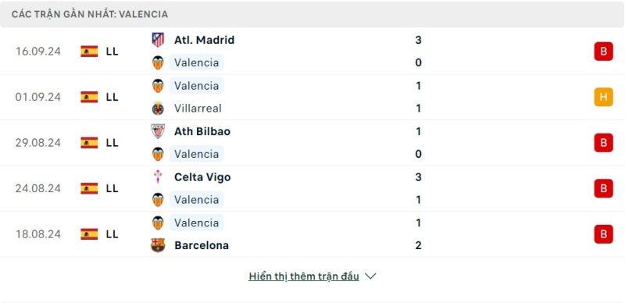
Task: Open 'Hiển thị thêm trận đấu' link
Action: [304, 276]
